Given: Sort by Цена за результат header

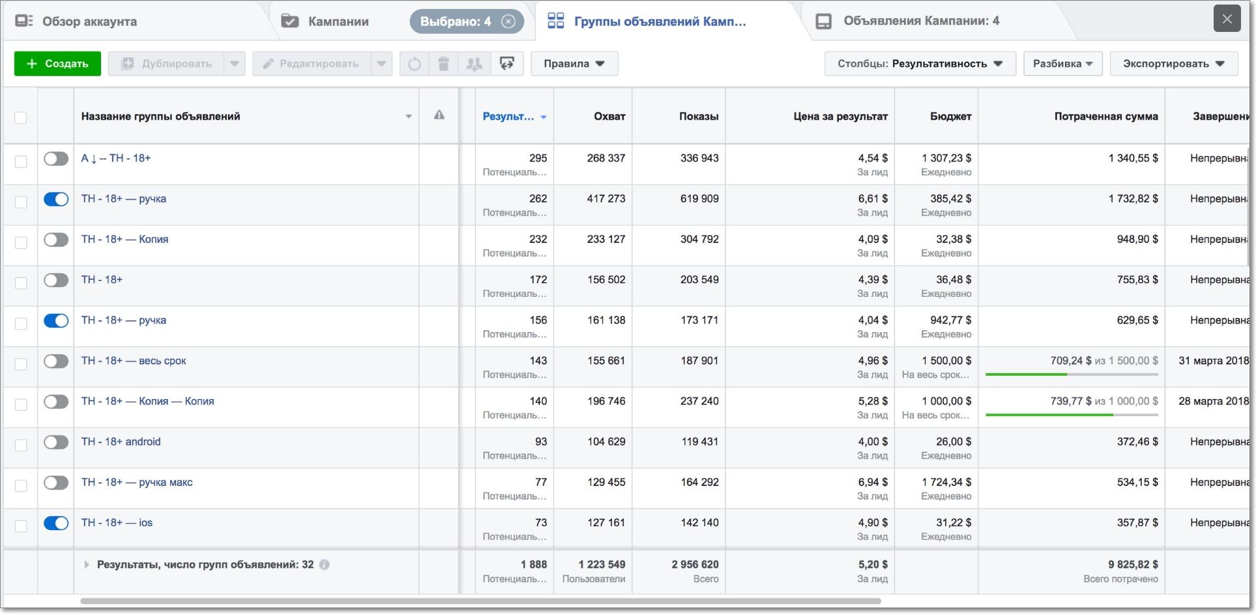Looking at the screenshot, I should [840, 117].
